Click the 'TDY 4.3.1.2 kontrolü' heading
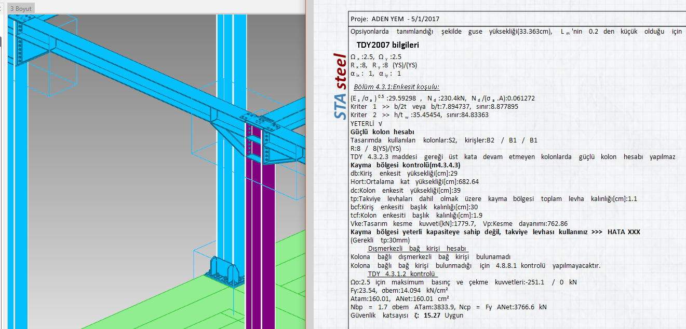This screenshot has width=686, height=329. pos(402,274)
